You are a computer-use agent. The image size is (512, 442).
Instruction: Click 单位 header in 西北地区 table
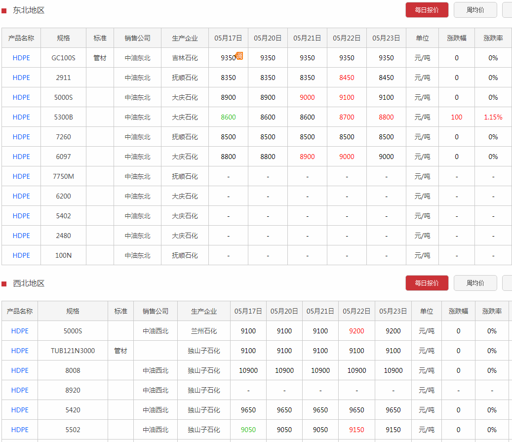[x=427, y=311]
